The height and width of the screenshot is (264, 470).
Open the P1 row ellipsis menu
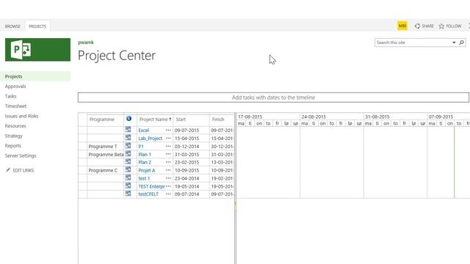(x=168, y=147)
